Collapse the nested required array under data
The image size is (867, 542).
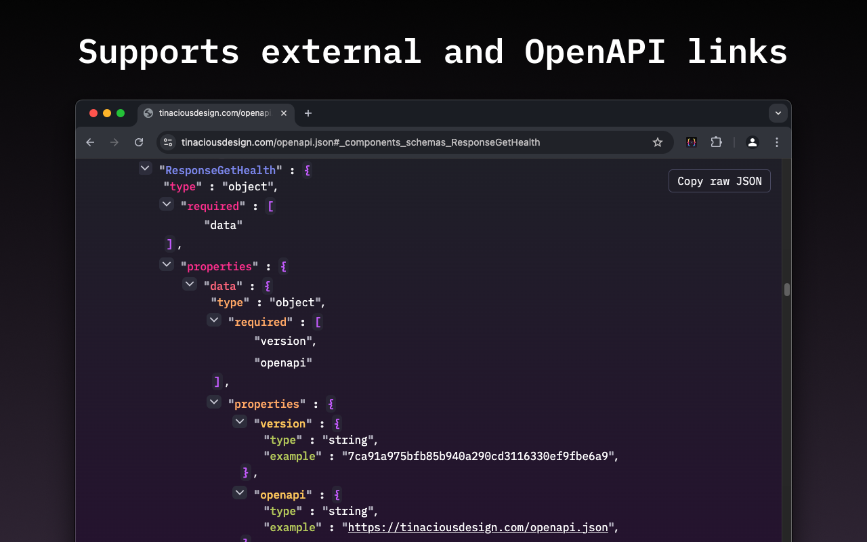pyautogui.click(x=214, y=320)
